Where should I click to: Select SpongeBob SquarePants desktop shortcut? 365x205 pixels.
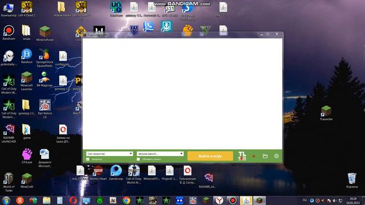[44, 58]
